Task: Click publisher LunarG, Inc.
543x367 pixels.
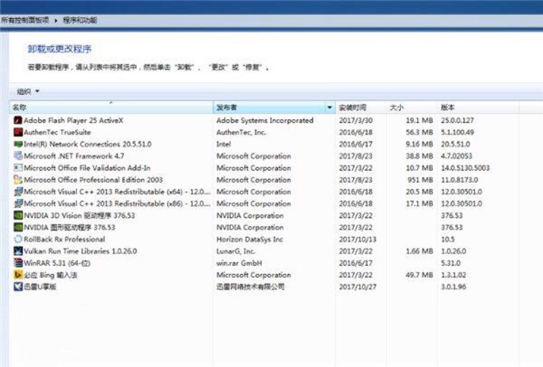Action: coord(236,251)
